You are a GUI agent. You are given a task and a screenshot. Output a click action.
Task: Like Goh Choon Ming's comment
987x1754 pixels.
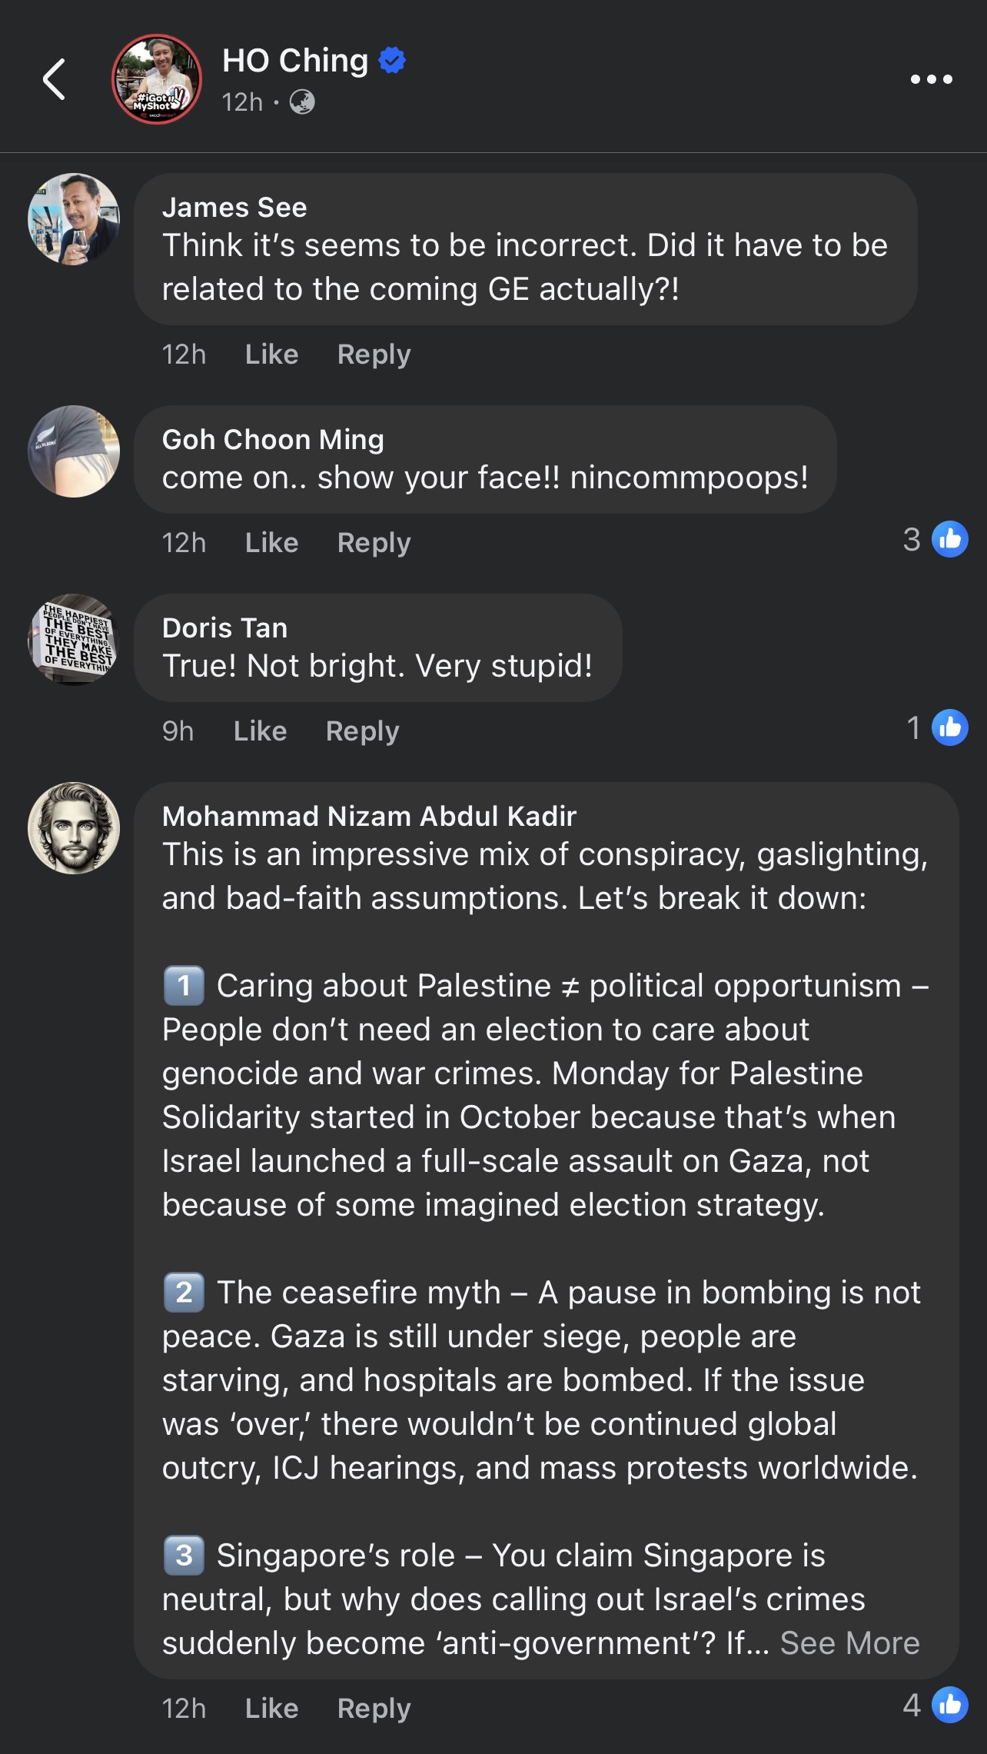pyautogui.click(x=271, y=543)
